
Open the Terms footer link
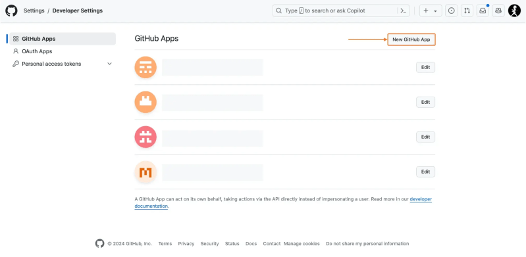[165, 244]
